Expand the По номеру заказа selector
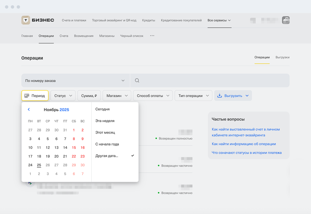 75,81
